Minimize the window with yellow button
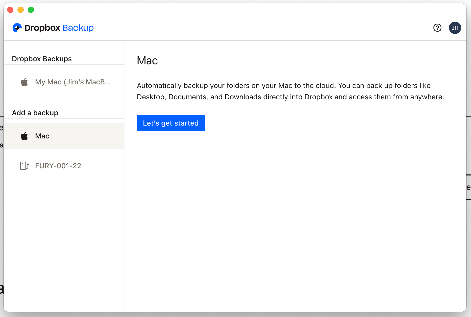The image size is (471, 317). pos(21,10)
